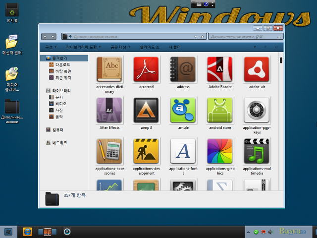The image size is (317, 238).
Task: Select 음악 library in navigation pane
Action: (x=56, y=117)
